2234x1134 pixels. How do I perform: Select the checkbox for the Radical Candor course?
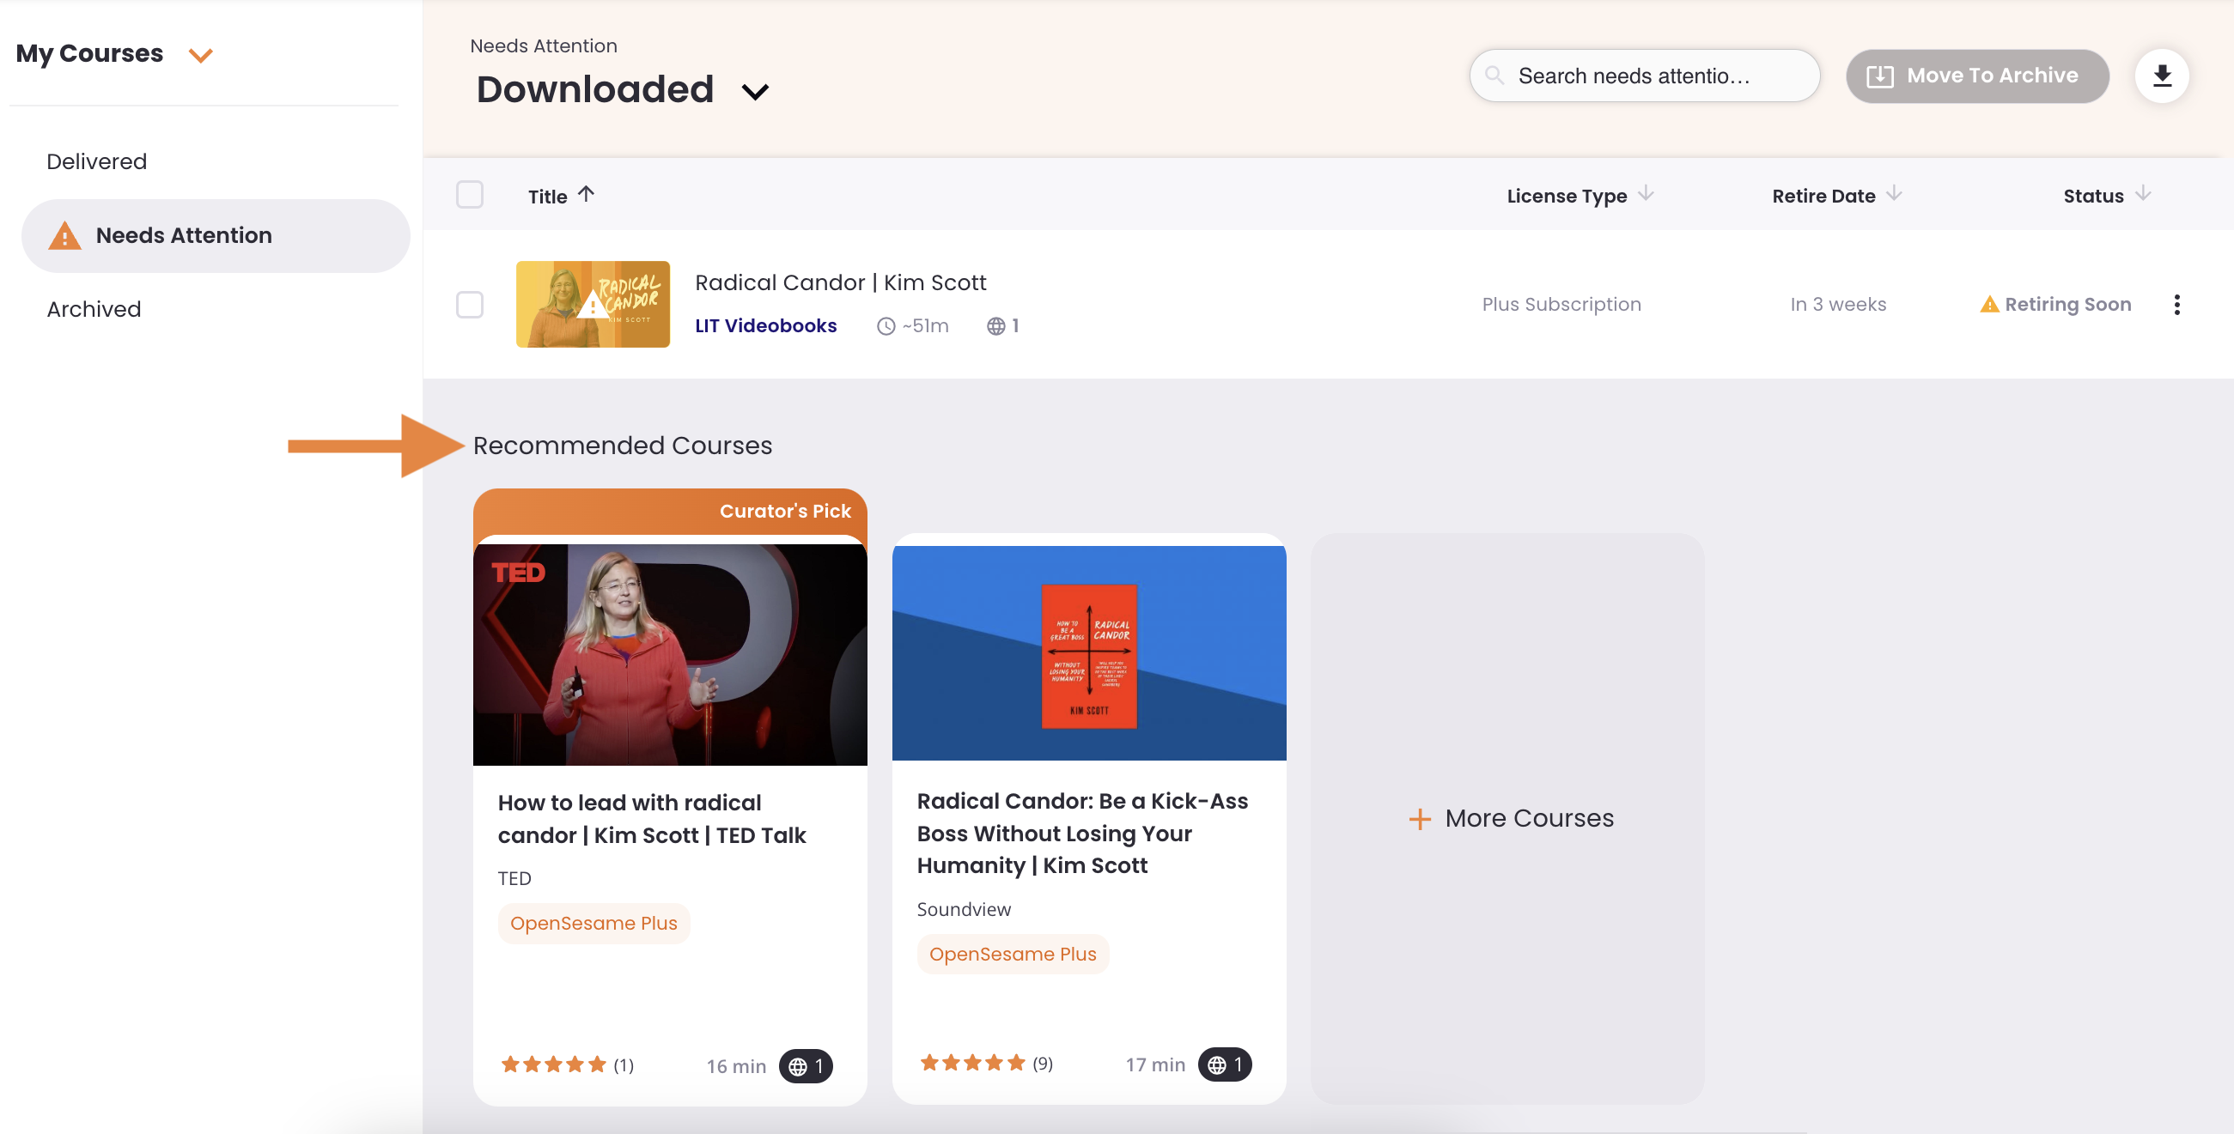470,304
